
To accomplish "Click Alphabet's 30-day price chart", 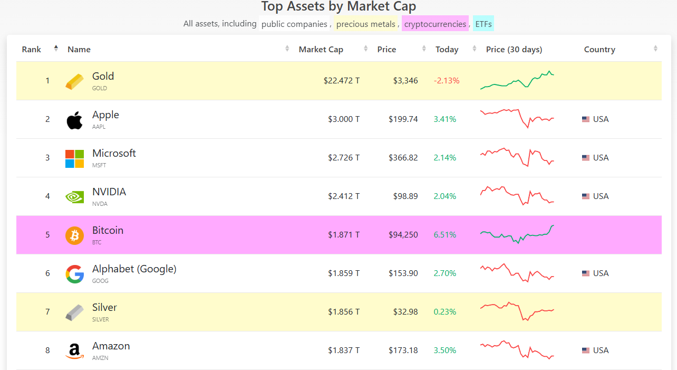I will pyautogui.click(x=517, y=273).
